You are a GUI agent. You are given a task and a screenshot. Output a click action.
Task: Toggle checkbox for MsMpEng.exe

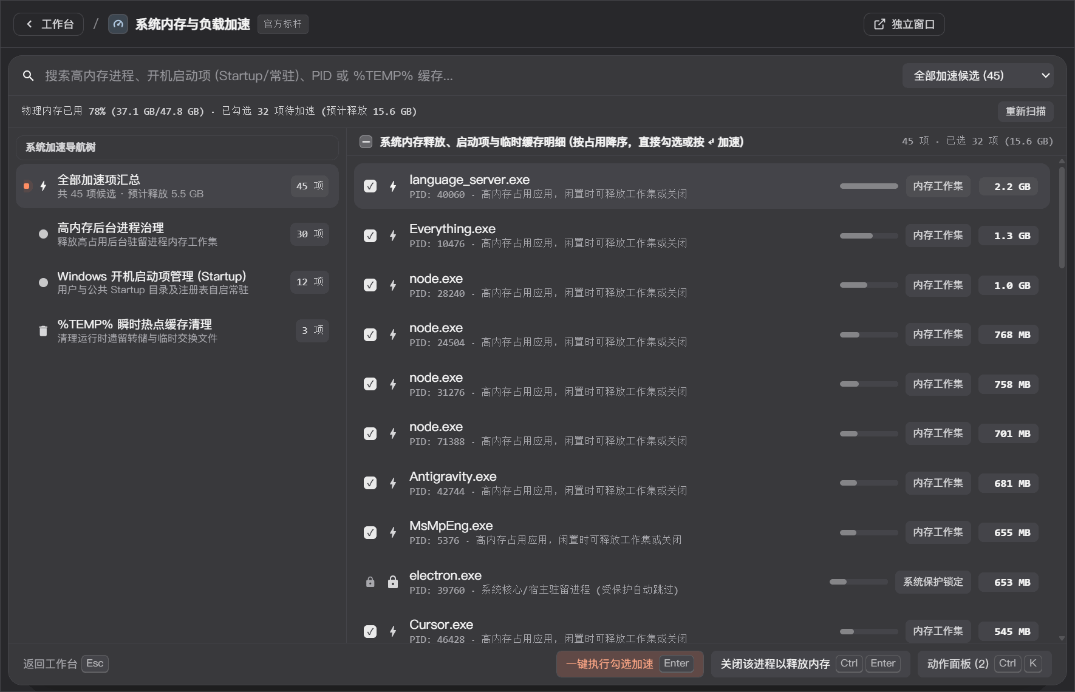(x=370, y=532)
